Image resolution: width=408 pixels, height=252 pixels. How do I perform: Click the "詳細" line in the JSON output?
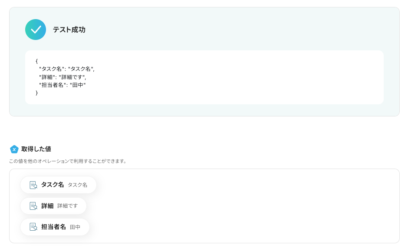(63, 77)
